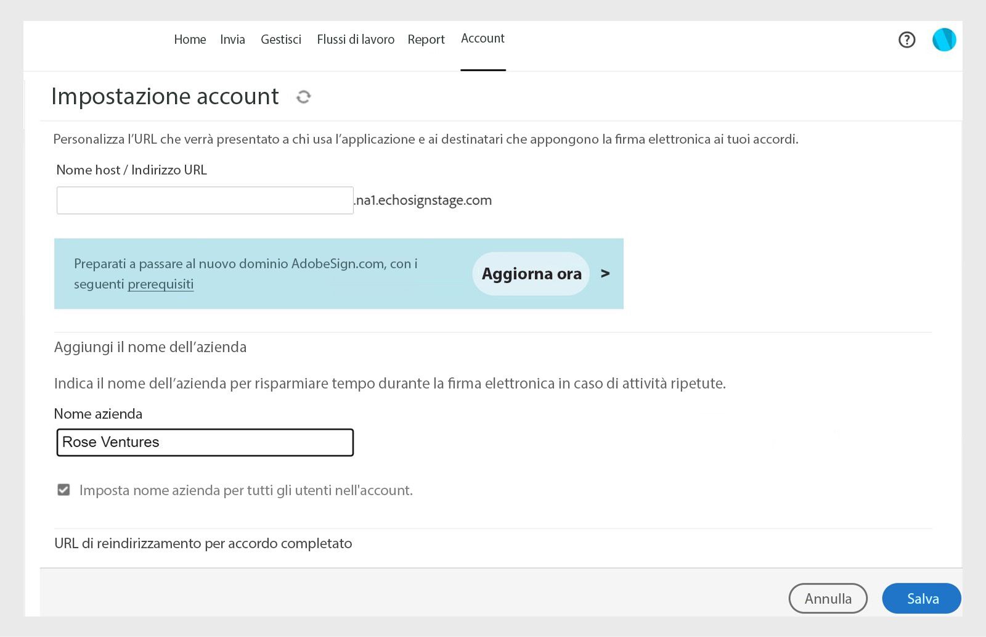
Task: Switch to the Report section
Action: [x=426, y=39]
